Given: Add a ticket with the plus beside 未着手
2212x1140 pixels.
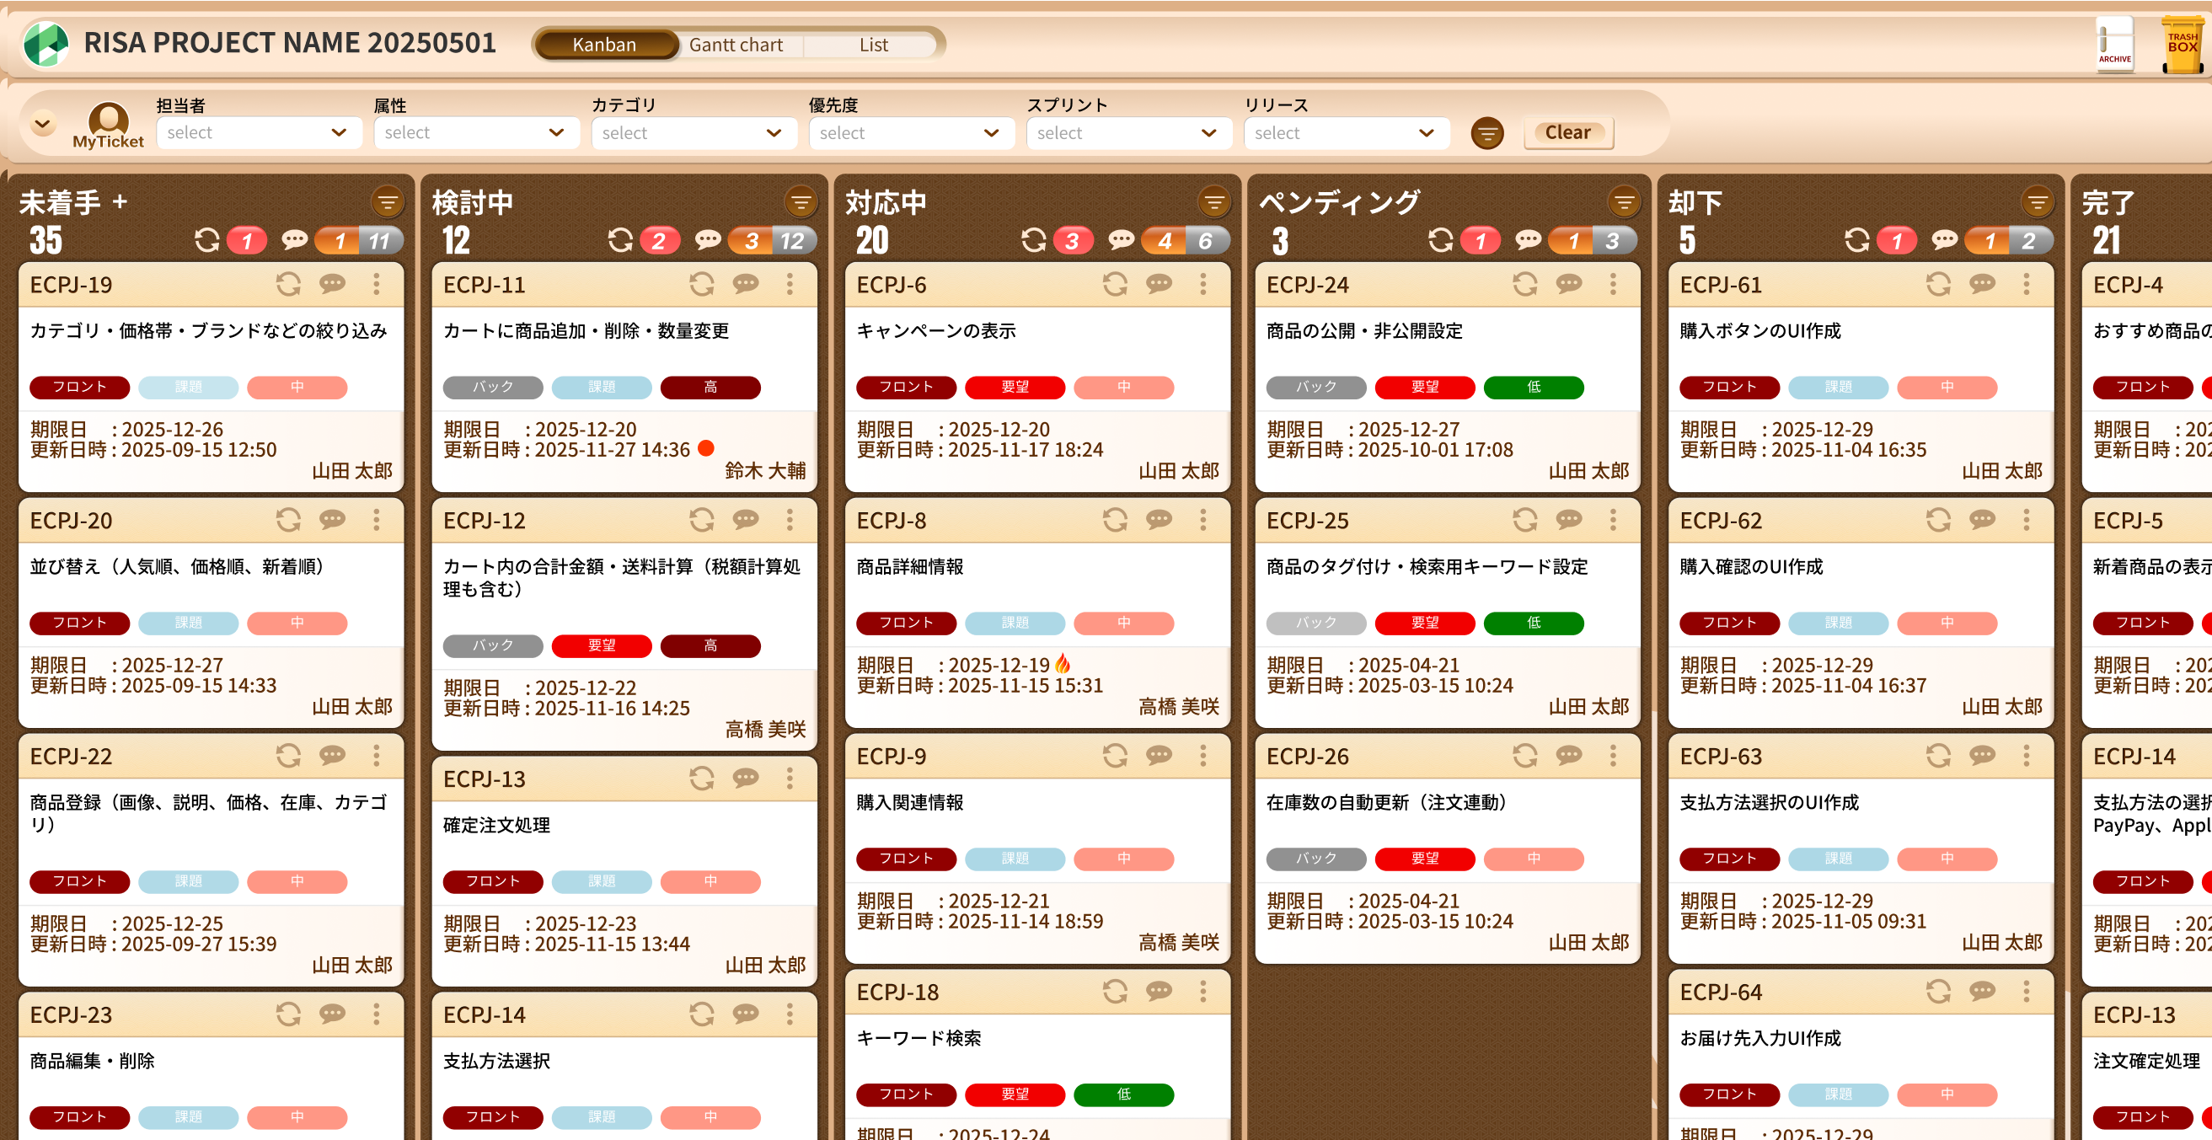Looking at the screenshot, I should [121, 202].
